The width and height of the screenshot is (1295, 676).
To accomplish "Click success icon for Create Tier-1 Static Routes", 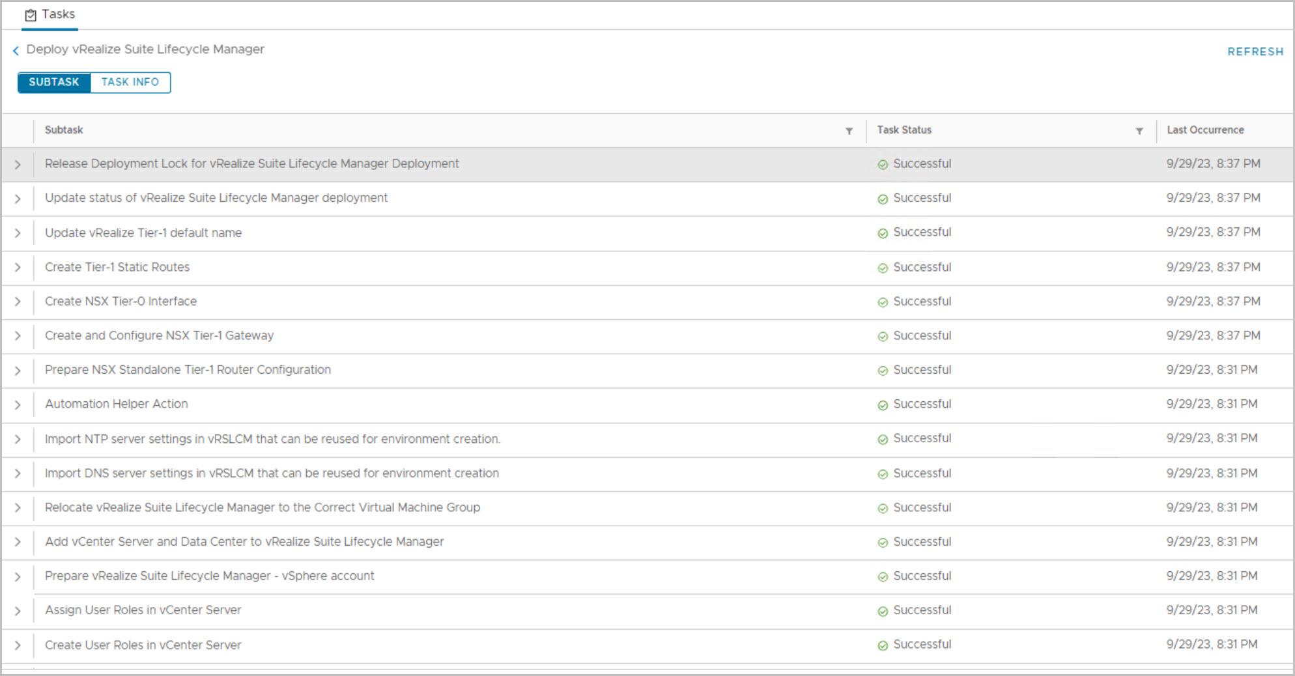I will pyautogui.click(x=883, y=268).
